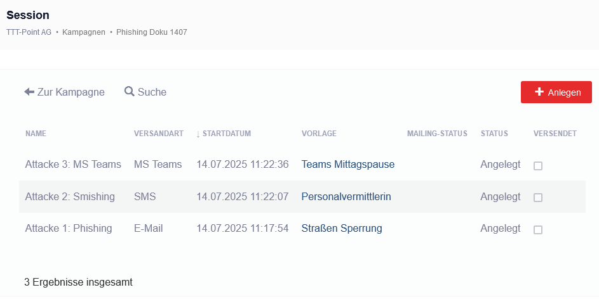Toggle Versendet checkbox for Attacke 2: Smishing

(538, 198)
